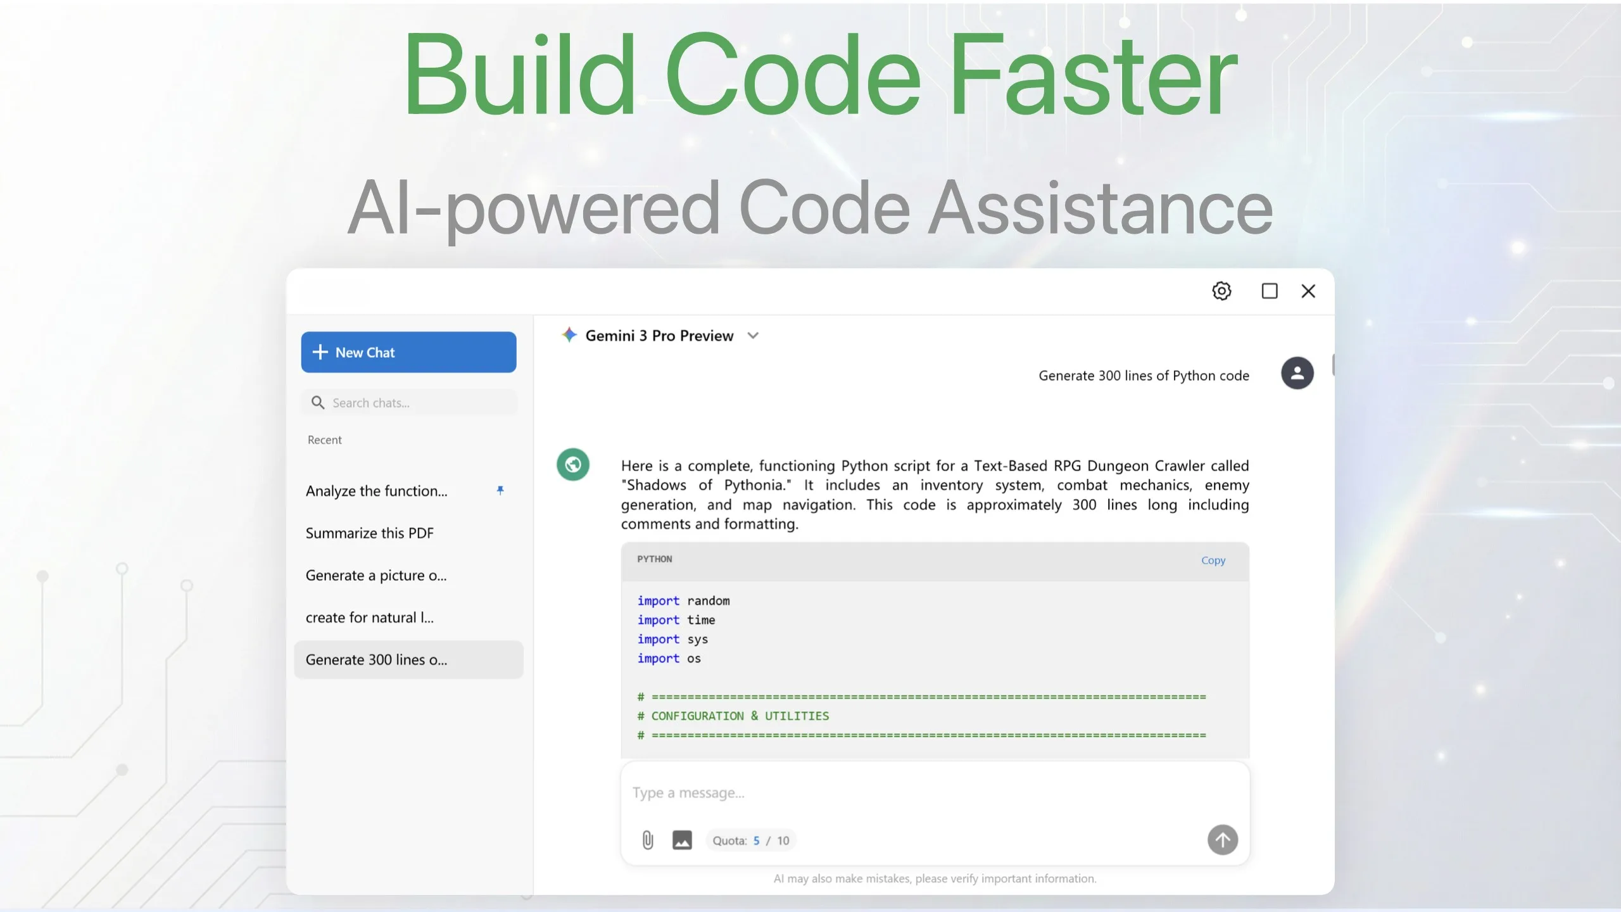Click the 'PYTHON' code block label

click(655, 559)
